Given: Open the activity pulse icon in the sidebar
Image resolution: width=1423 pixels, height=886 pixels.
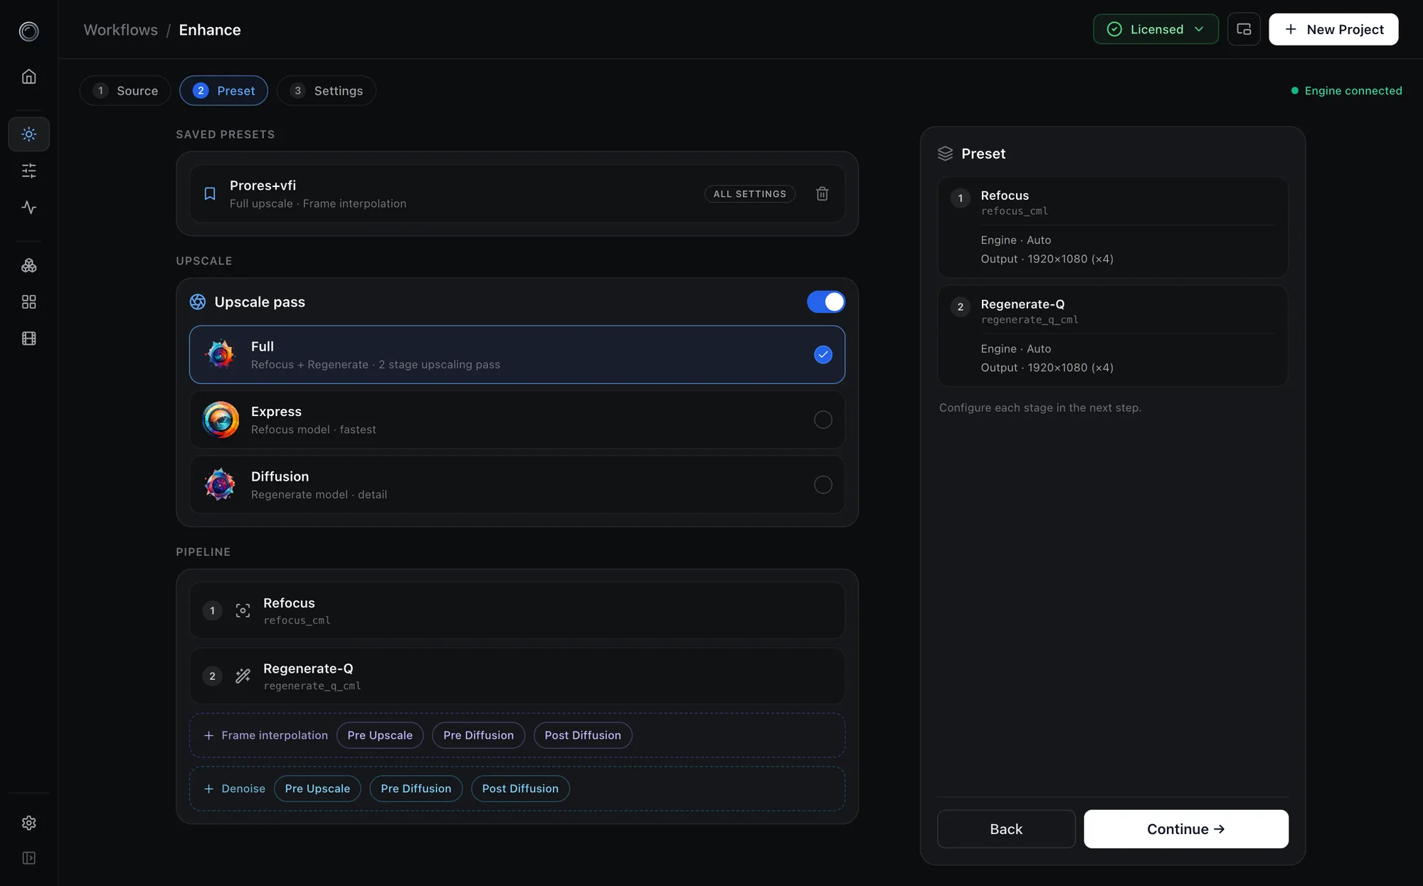Looking at the screenshot, I should pyautogui.click(x=28, y=207).
